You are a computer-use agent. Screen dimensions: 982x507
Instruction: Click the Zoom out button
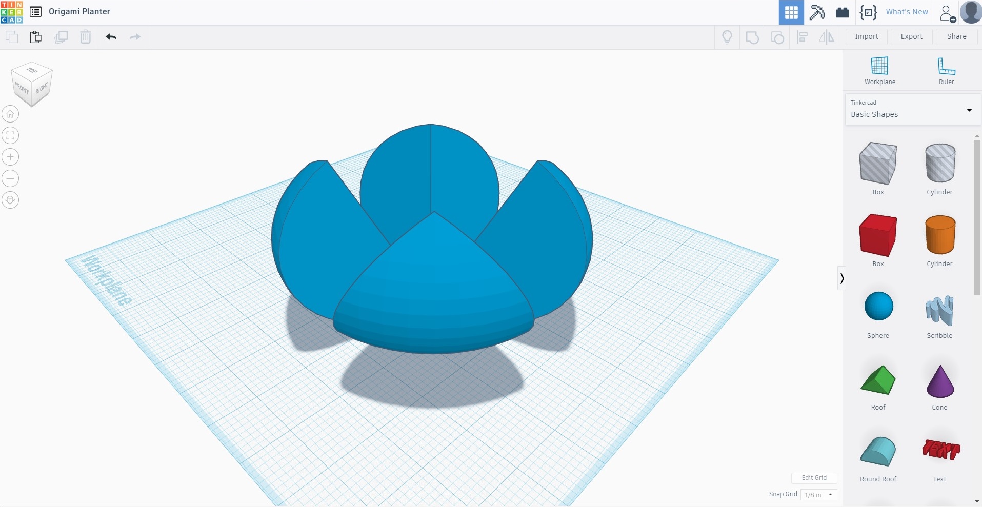10,178
